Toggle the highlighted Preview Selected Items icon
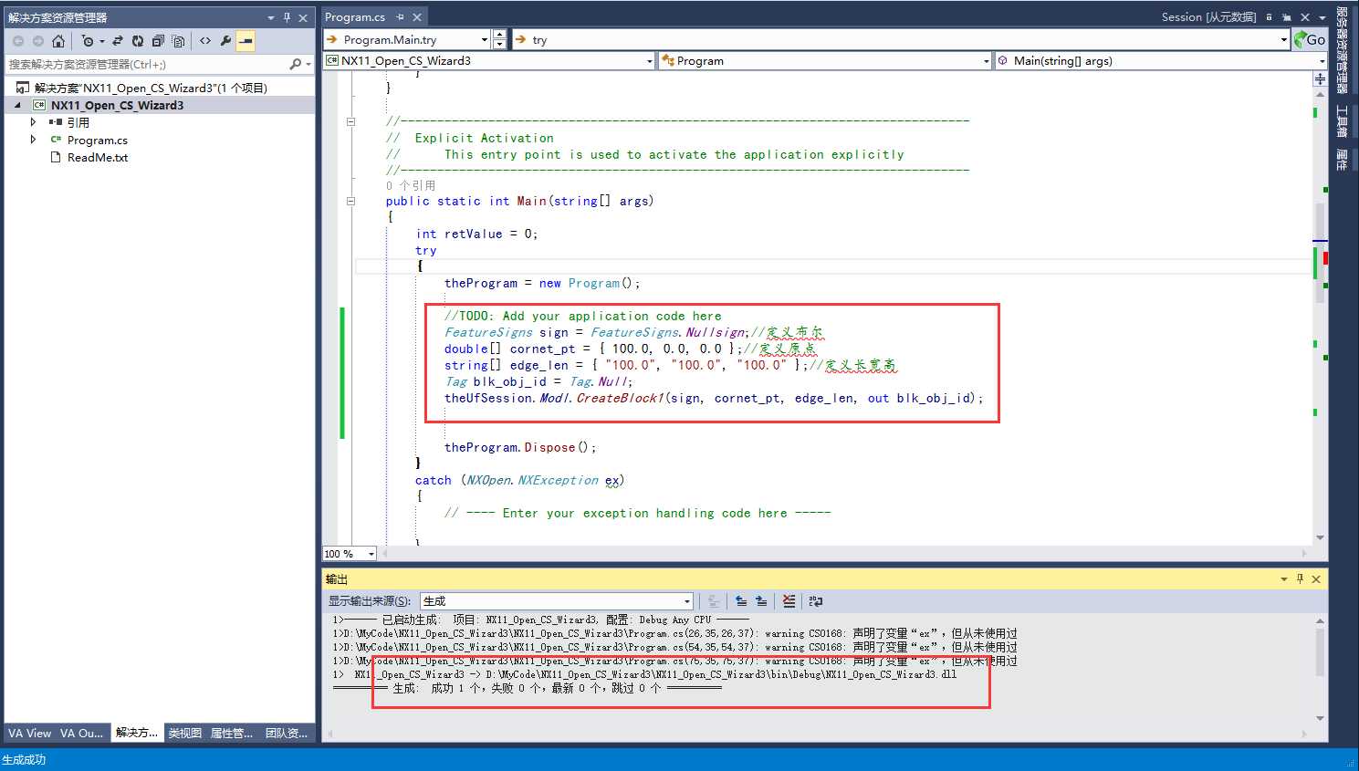The width and height of the screenshot is (1359, 771). click(x=246, y=41)
